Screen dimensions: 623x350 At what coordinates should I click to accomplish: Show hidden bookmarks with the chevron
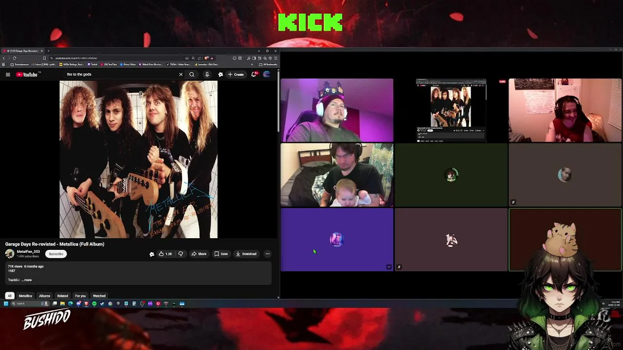point(252,64)
